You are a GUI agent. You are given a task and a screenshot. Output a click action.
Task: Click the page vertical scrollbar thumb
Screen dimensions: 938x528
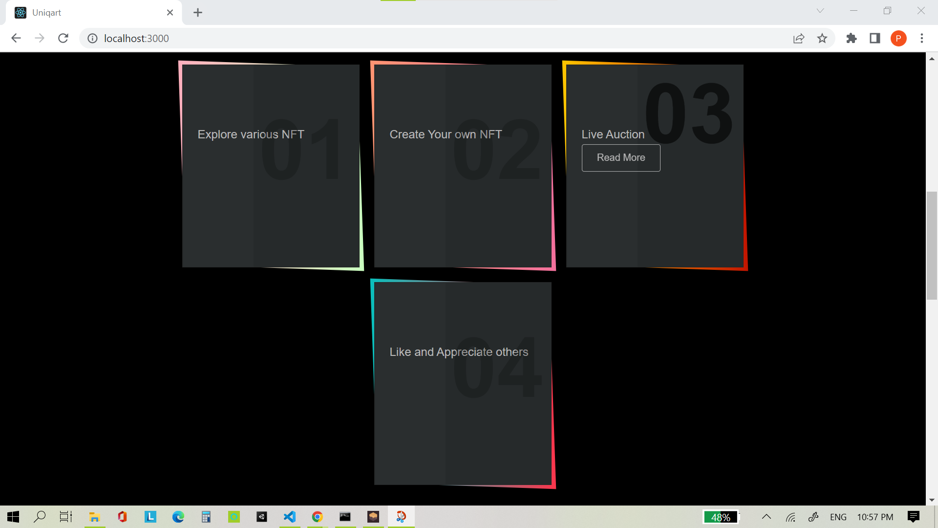click(932, 245)
